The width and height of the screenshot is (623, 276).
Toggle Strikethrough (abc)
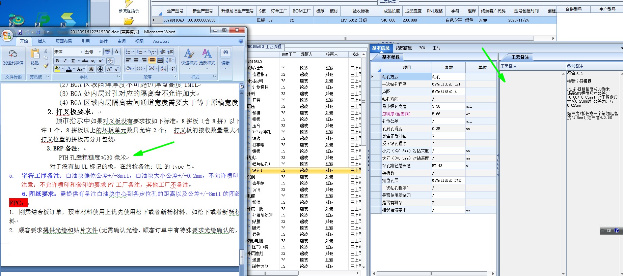85,61
